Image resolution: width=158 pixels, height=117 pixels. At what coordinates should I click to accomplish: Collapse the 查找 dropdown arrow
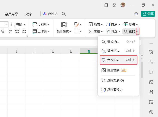137,31
